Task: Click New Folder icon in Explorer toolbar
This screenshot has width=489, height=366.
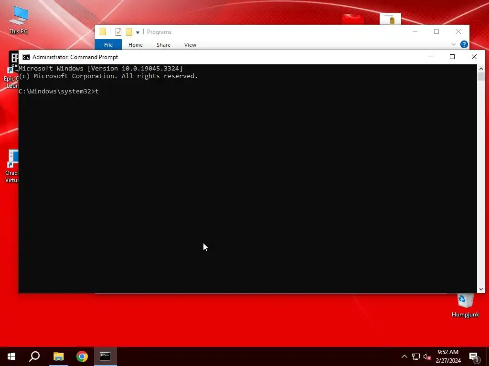Action: tap(129, 32)
